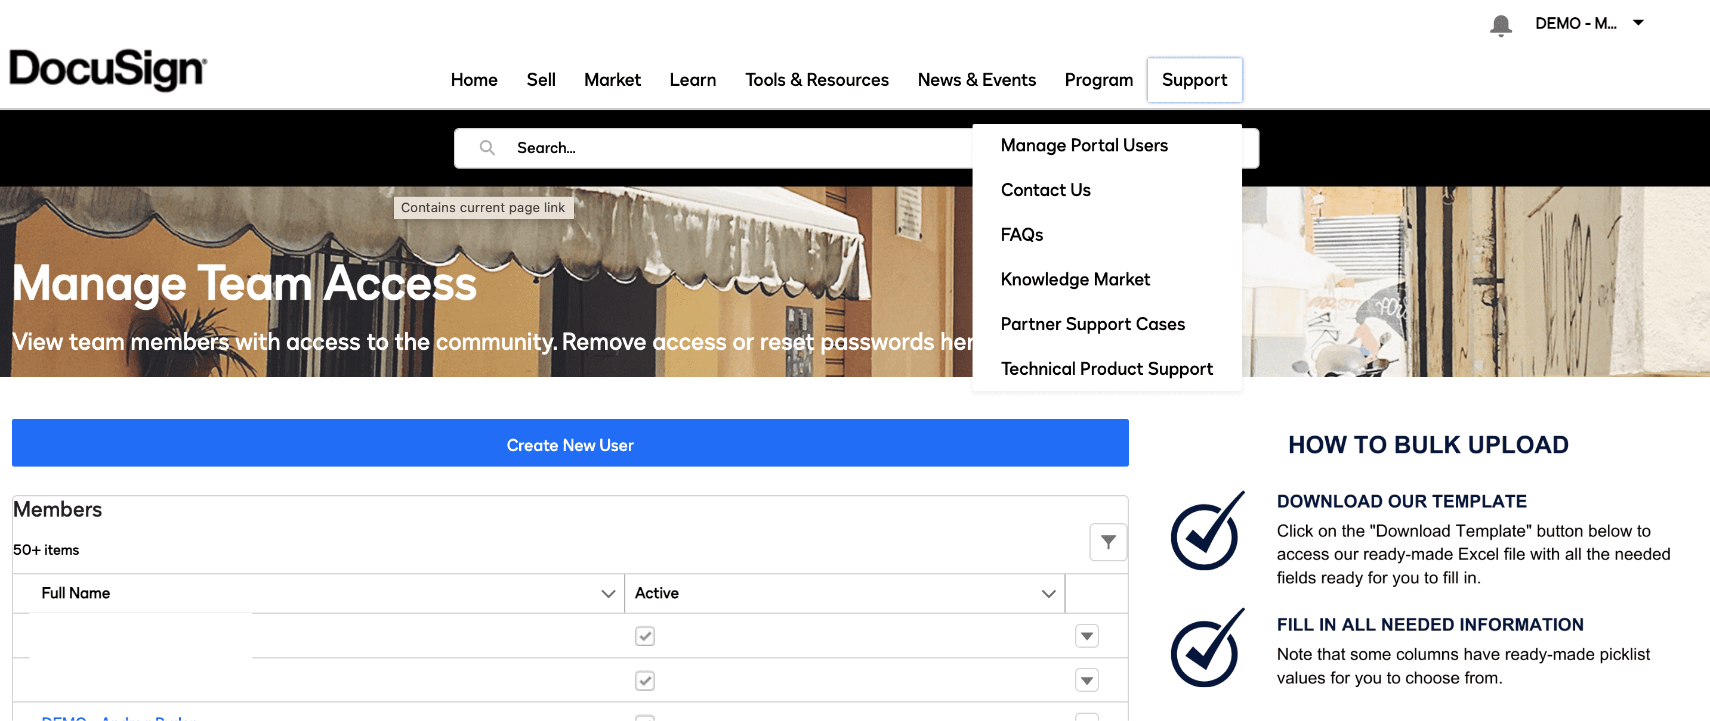Toggle second member's Active checkbox

(x=644, y=680)
